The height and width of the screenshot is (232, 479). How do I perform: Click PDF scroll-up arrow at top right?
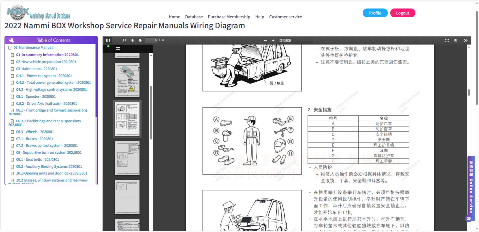point(469,47)
